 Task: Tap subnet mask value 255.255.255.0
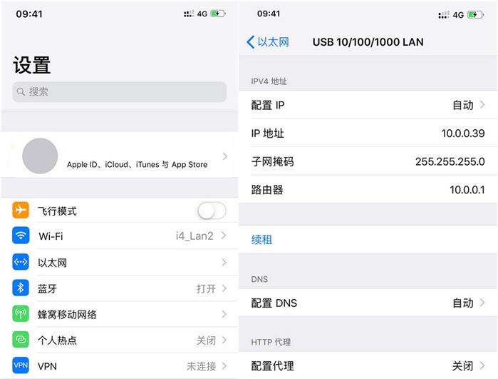450,161
